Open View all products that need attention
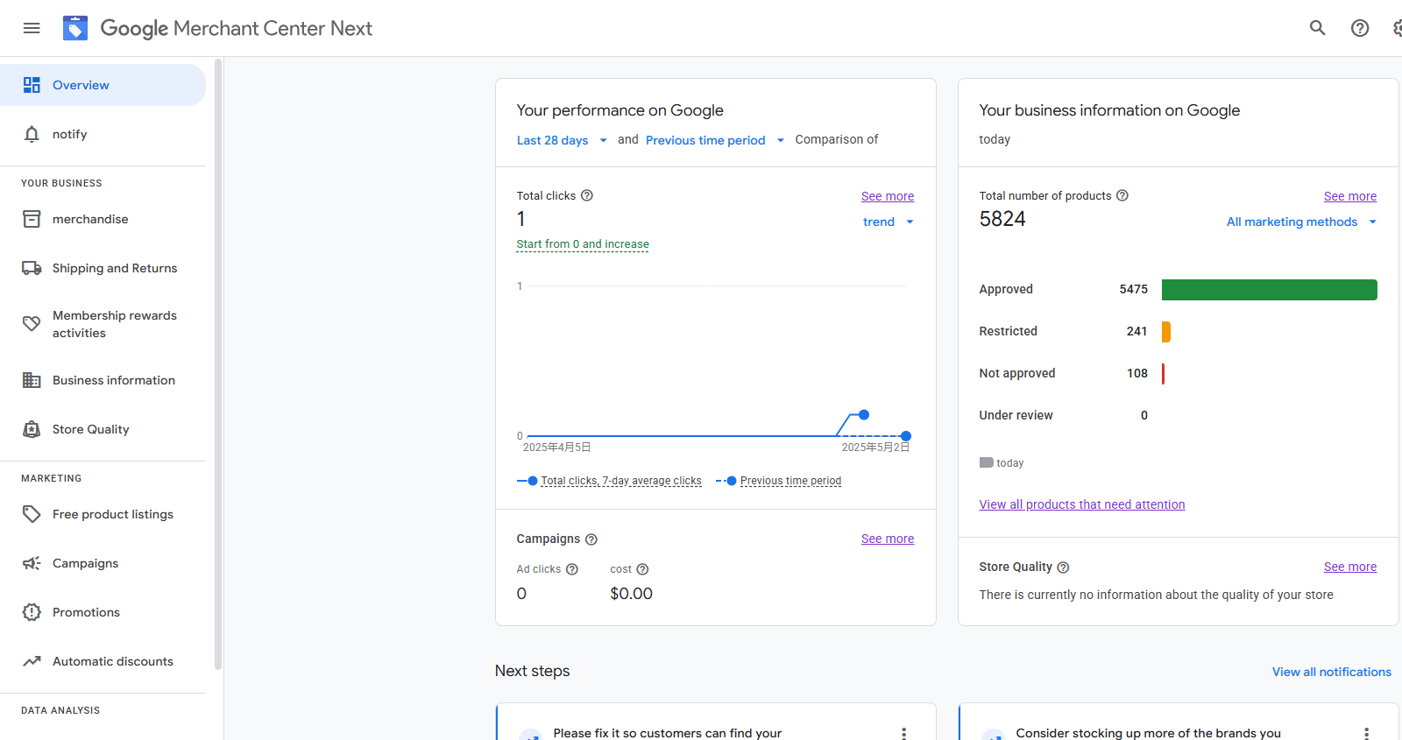The image size is (1402, 740). click(1081, 504)
